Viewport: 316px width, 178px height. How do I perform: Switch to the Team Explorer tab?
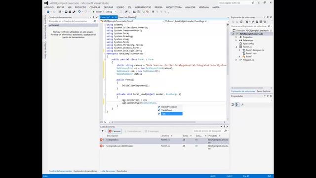click(x=264, y=91)
